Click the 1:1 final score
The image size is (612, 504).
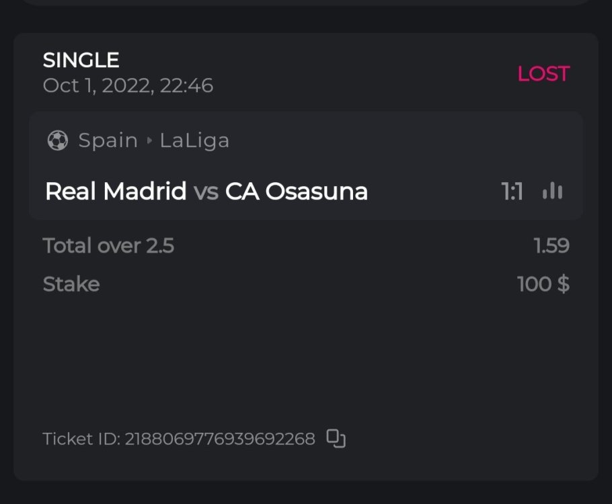pos(512,192)
